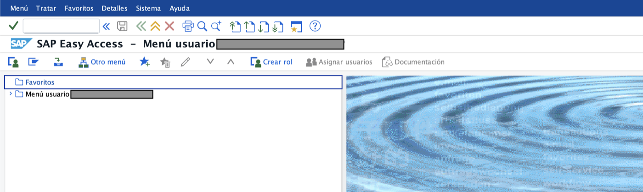Go to Next Page icon
The image size is (643, 192).
click(263, 27)
